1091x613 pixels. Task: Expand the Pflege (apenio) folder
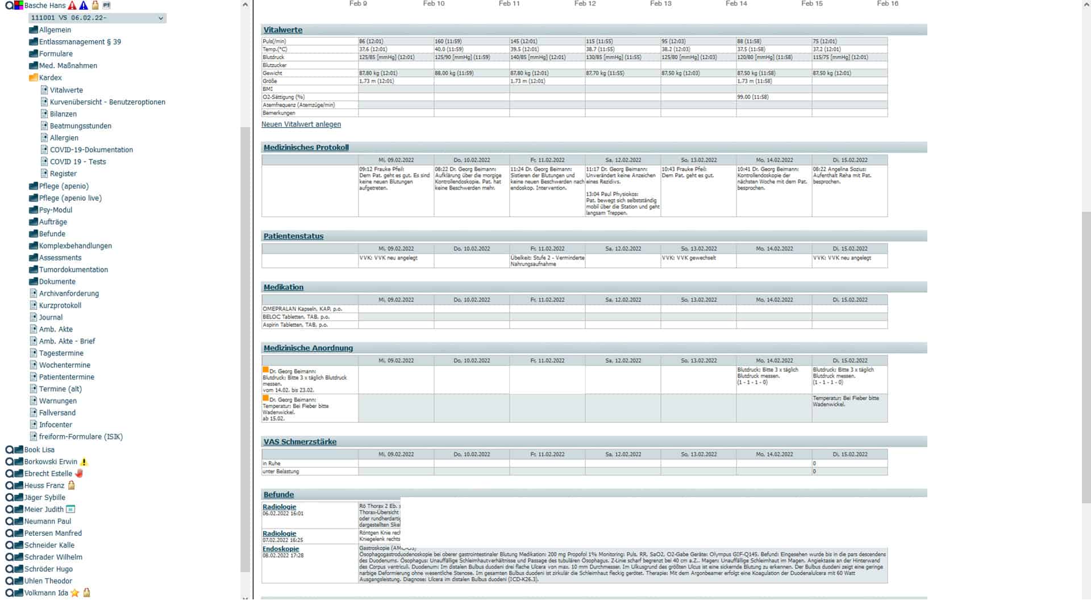[x=34, y=186]
